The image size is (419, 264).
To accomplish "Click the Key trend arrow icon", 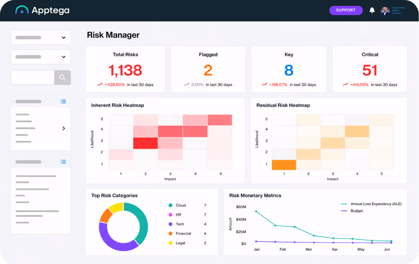I will (x=264, y=85).
